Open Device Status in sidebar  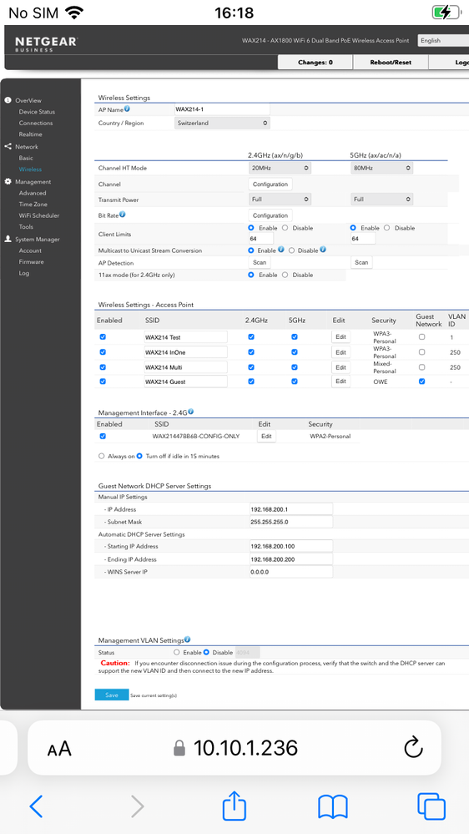pos(37,112)
